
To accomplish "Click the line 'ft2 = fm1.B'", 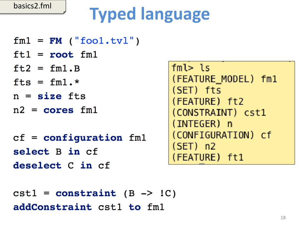I will (47, 69).
